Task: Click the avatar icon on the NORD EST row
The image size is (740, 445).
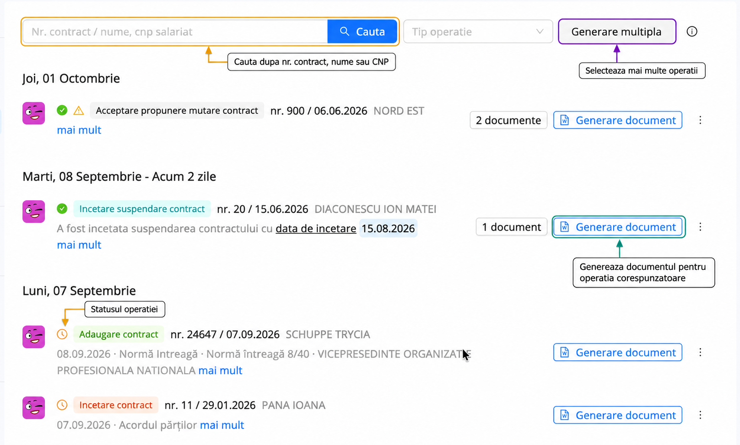Action: pyautogui.click(x=34, y=113)
